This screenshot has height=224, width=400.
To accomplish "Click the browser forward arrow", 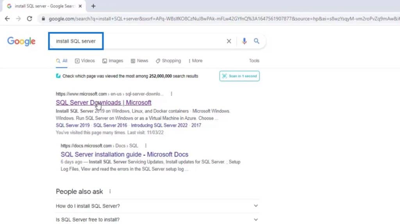I will 18,19.
